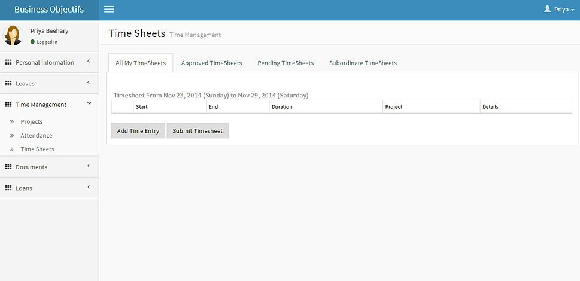This screenshot has height=281, width=580.
Task: Click the Submit Timesheet button
Action: click(x=198, y=131)
